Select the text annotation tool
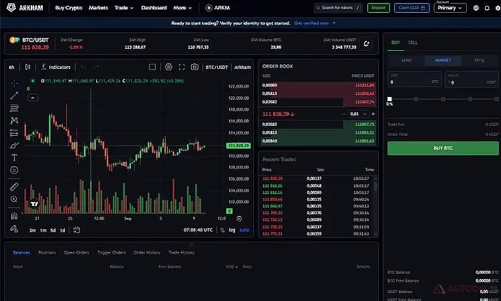Screen dimensions: 501x301 14,157
